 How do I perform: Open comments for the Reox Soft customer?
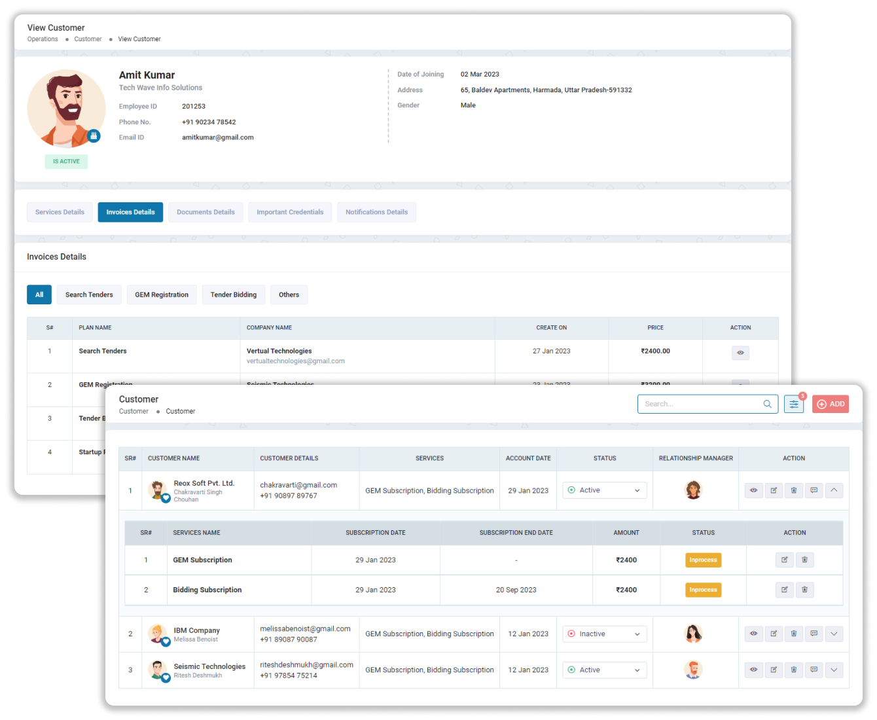coord(814,490)
